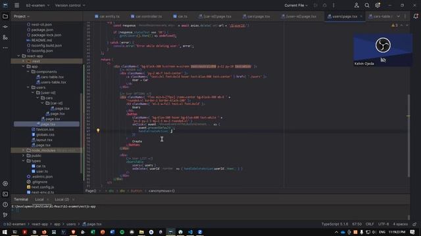The width and height of the screenshot is (421, 236).
Task: Close the users\page.tsx tab
Action: 361,16
